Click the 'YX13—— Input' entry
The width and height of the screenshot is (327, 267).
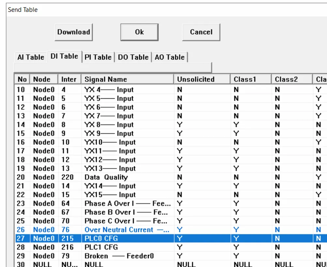pos(110,168)
